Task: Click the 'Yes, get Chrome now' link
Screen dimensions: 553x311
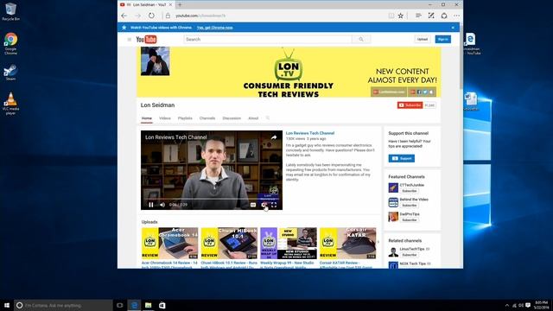Action: pyautogui.click(x=215, y=28)
